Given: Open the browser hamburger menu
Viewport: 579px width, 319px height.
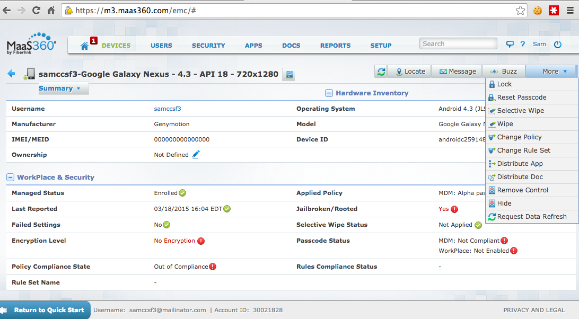Looking at the screenshot, I should pyautogui.click(x=570, y=11).
